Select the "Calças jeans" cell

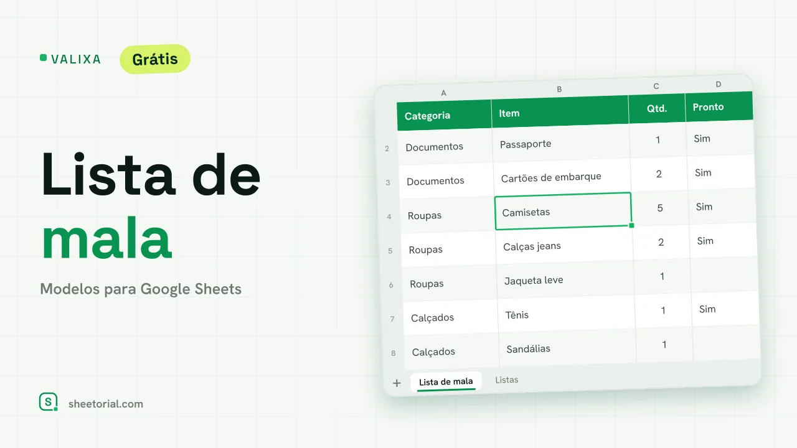(x=565, y=245)
